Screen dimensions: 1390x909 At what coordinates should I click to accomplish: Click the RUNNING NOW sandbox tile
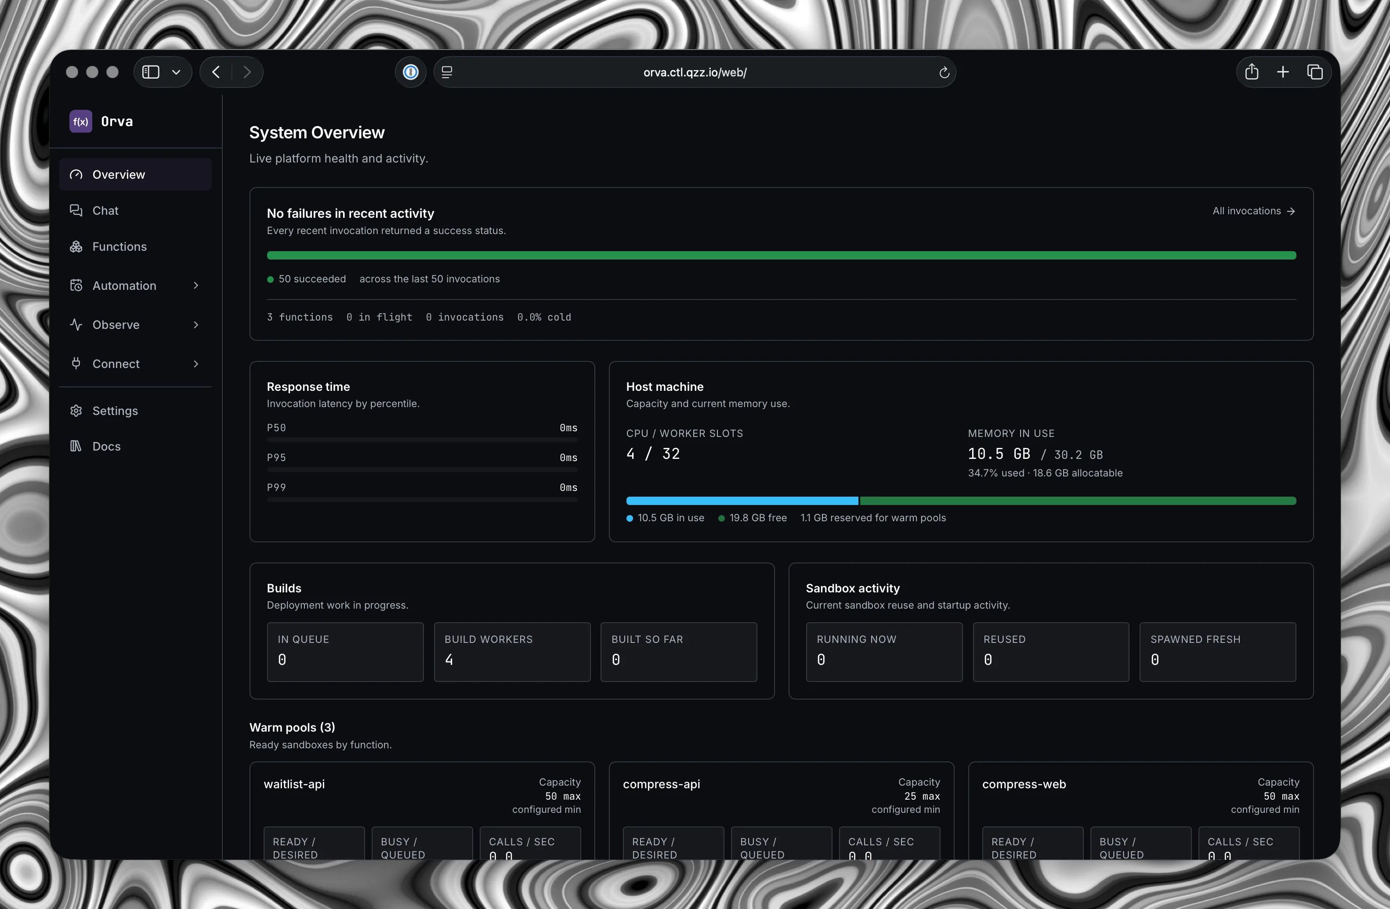pyautogui.click(x=883, y=652)
